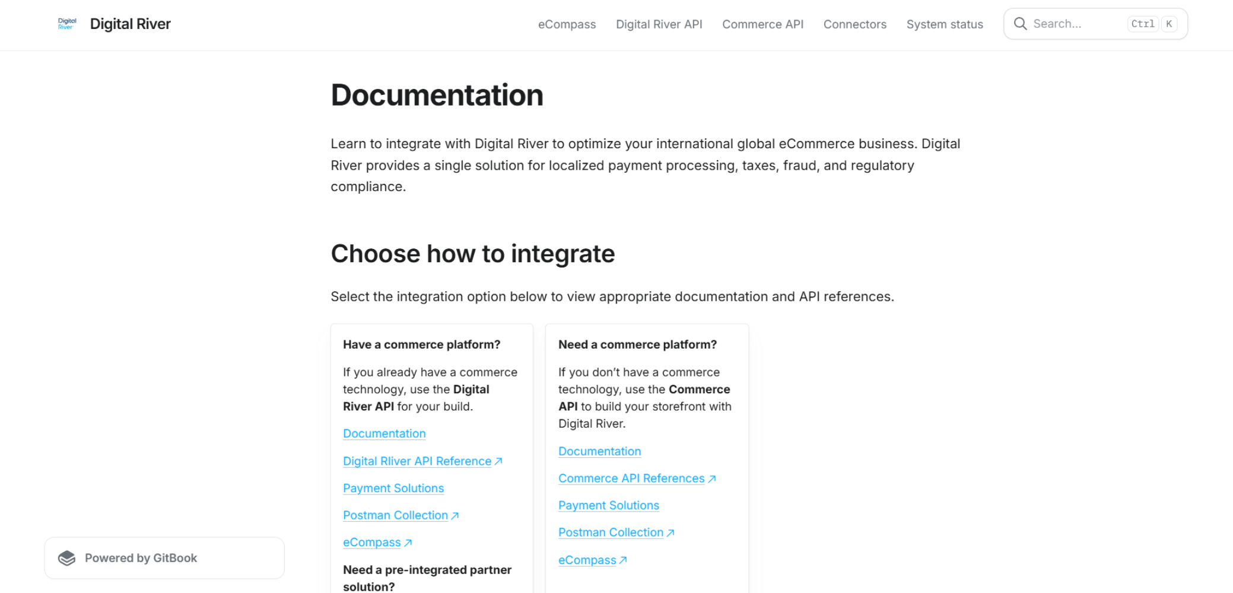Click external arrow beside right card Postman Collection

670,533
